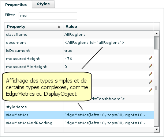
Task: Click the 0 value of measuredMinHeight
Action: [x=66, y=67]
